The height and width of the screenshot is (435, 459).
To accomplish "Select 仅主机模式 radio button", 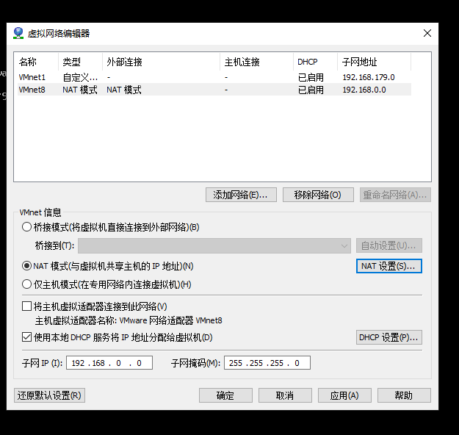I will coord(26,284).
